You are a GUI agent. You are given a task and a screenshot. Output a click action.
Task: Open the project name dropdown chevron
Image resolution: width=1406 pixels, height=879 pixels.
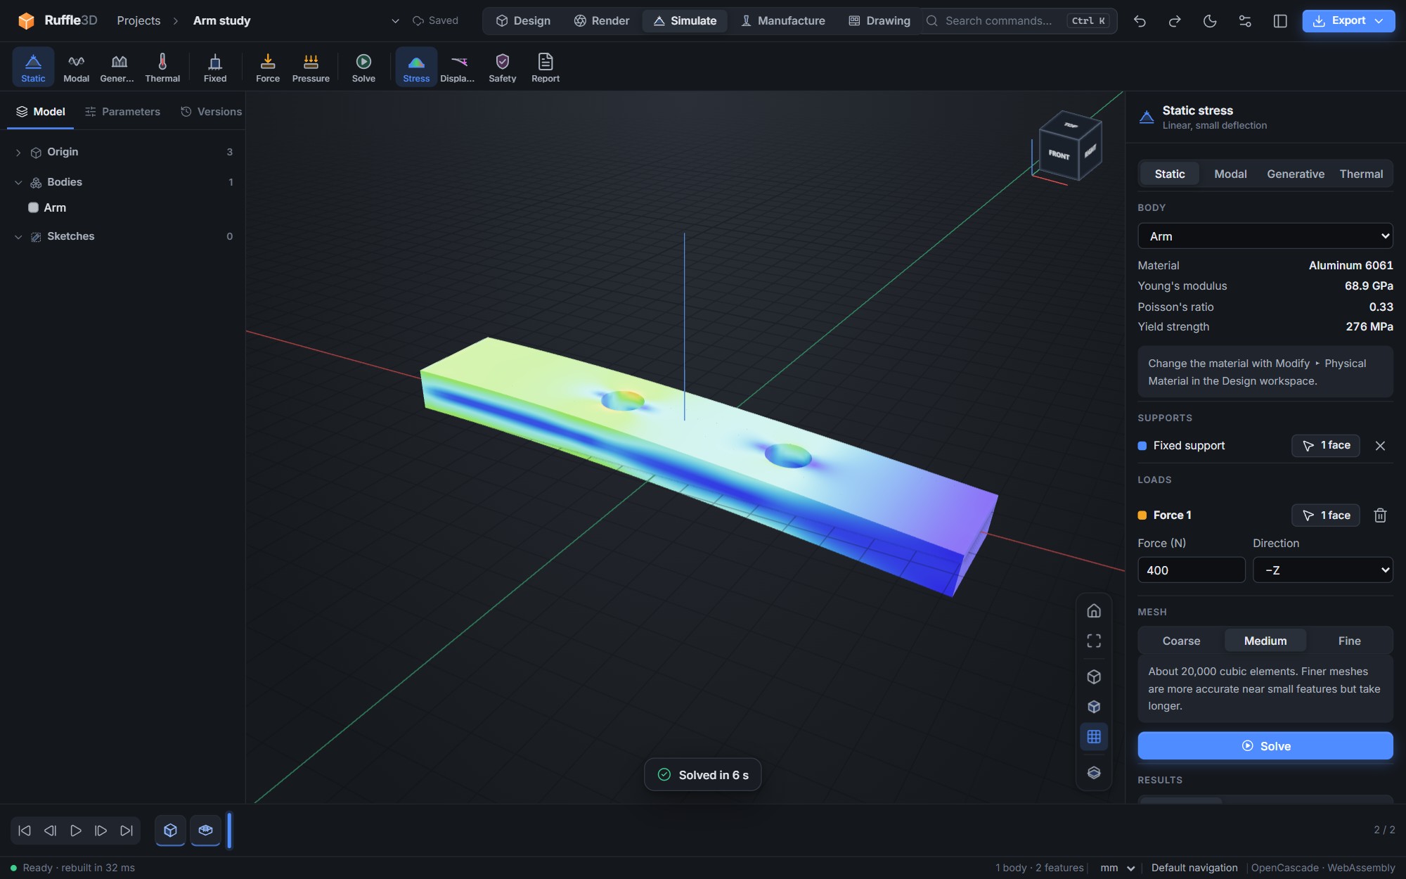(x=395, y=21)
